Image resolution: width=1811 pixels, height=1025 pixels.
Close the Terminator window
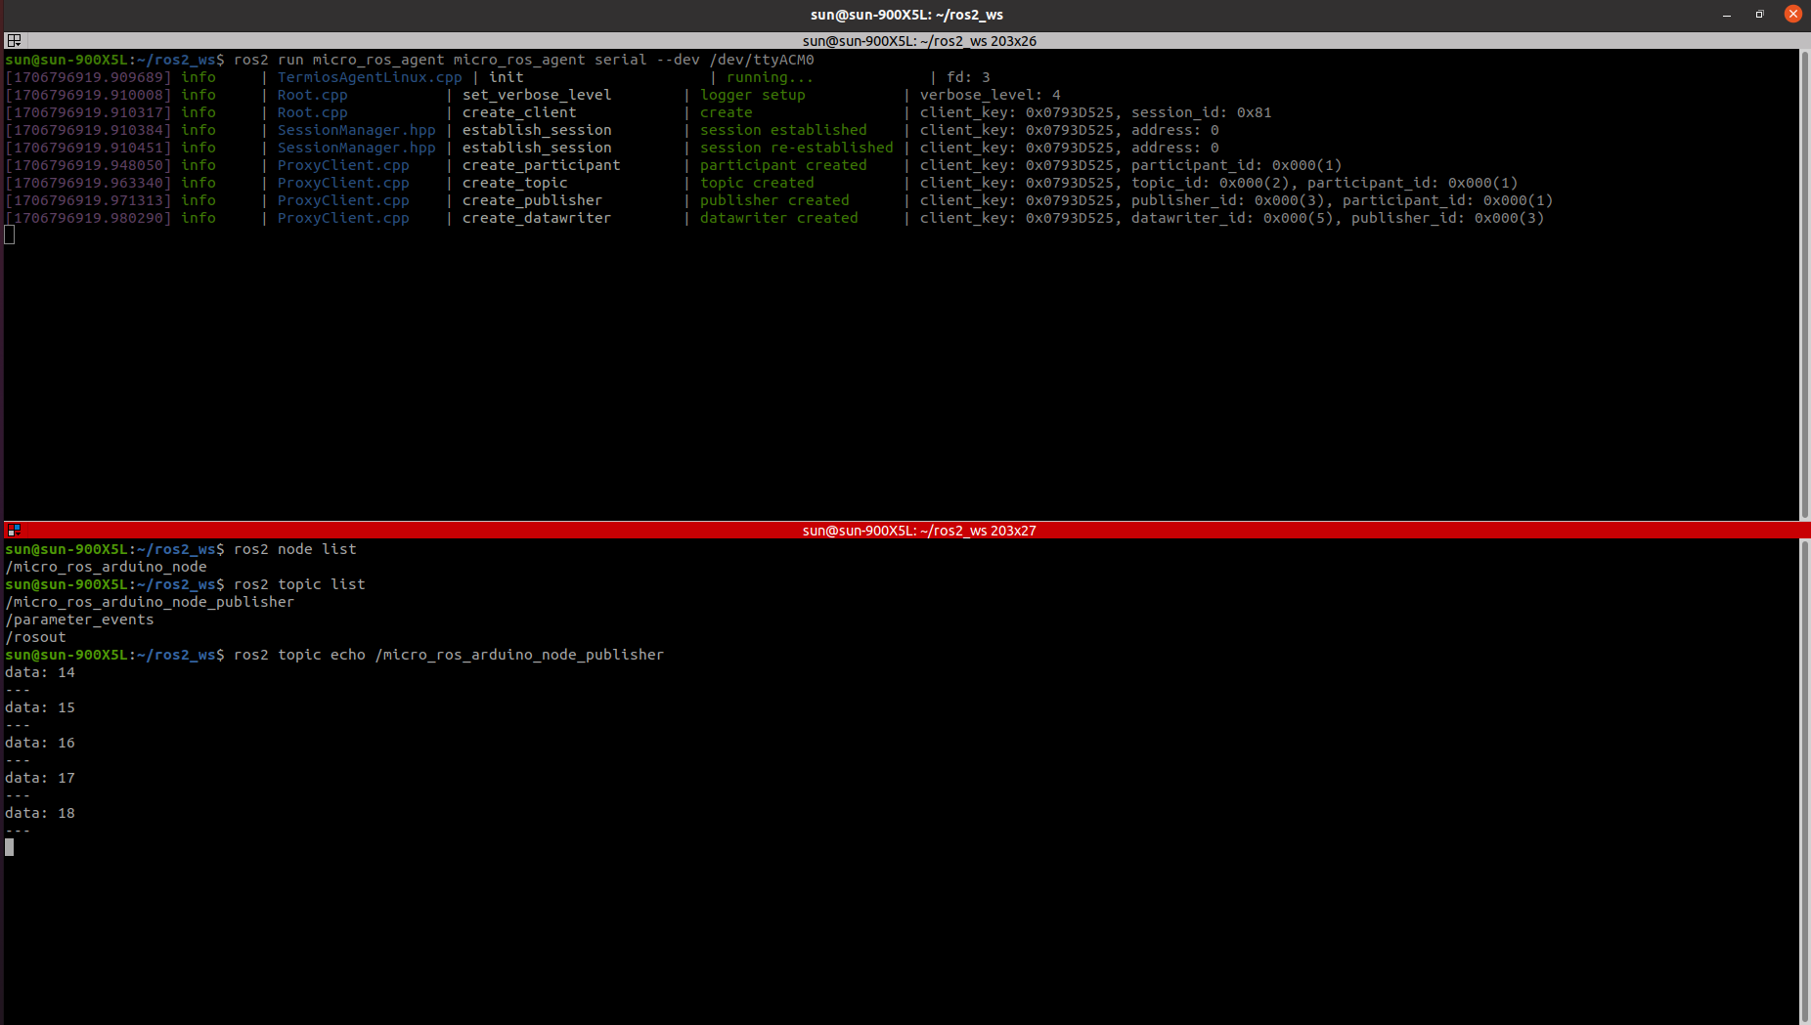[x=1792, y=14]
